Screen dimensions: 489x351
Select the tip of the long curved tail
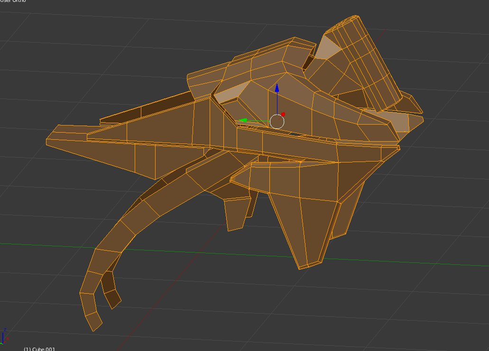pos(93,322)
